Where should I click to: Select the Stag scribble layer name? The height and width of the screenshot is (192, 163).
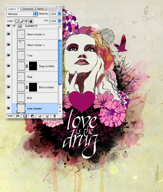pyautogui.click(x=46, y=66)
